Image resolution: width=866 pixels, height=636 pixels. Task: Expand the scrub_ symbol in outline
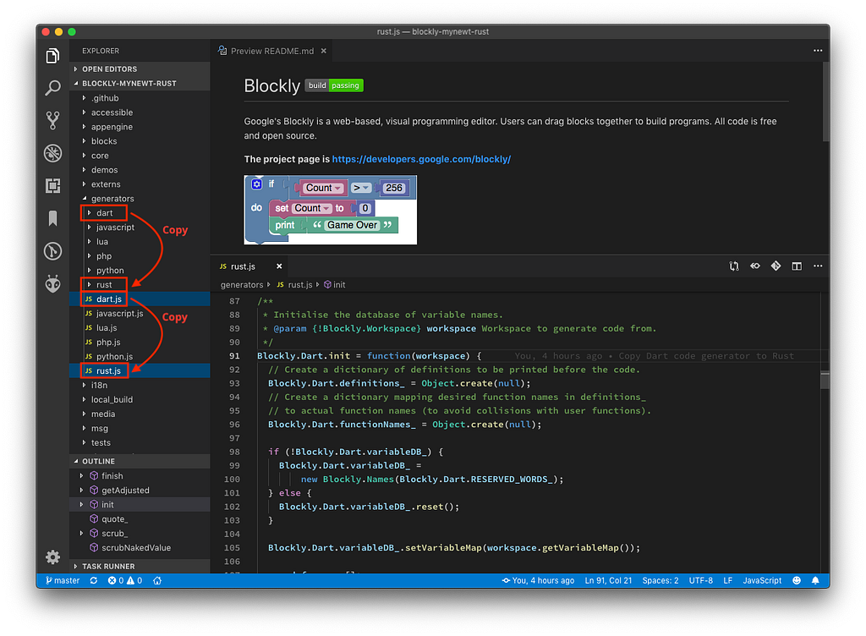82,534
